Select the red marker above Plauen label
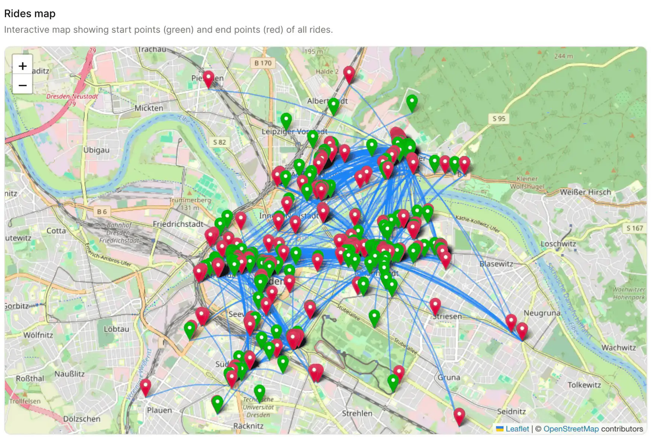Image resolution: width=652 pixels, height=437 pixels. pos(145,387)
